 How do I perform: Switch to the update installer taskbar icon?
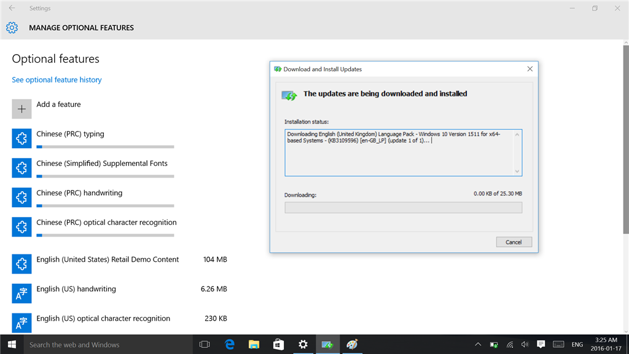327,344
